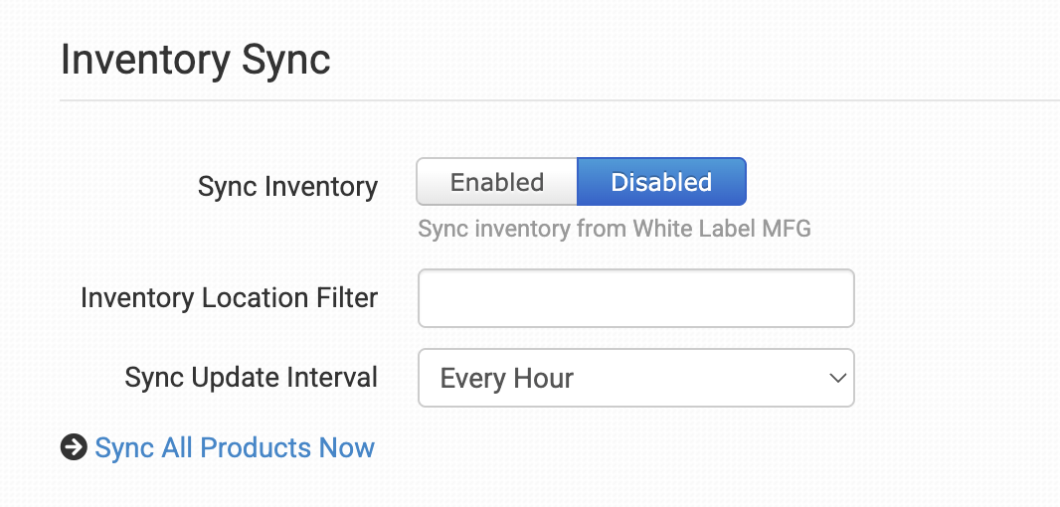Enable Sync Inventory
The width and height of the screenshot is (1060, 507).
coord(496,182)
